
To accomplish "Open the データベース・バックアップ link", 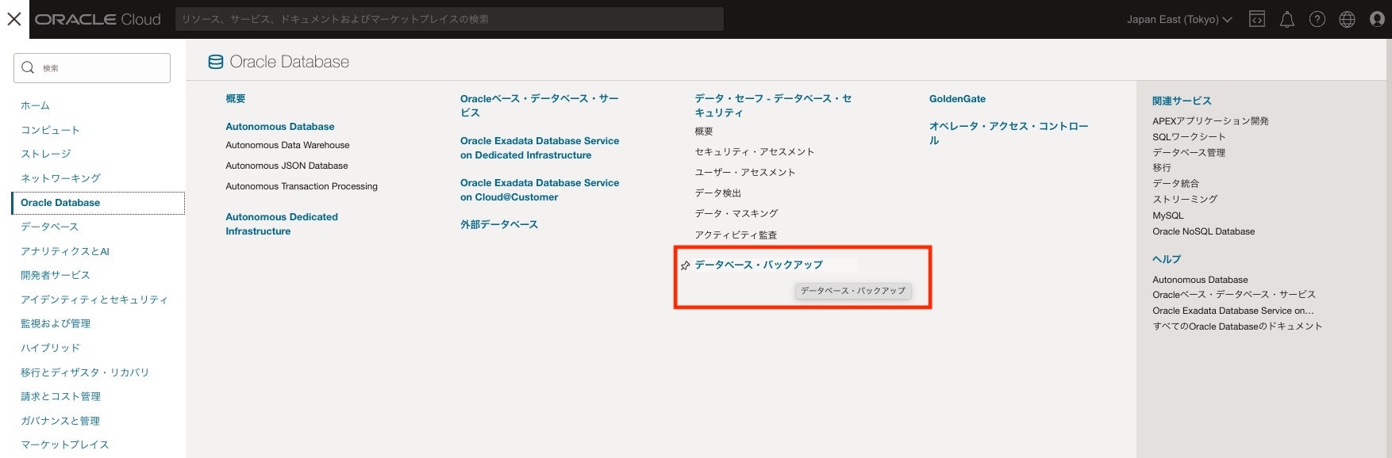I will pos(759,265).
